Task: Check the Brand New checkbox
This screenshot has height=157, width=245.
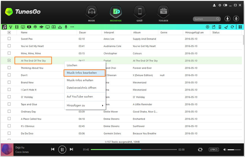Action: tap(9, 82)
